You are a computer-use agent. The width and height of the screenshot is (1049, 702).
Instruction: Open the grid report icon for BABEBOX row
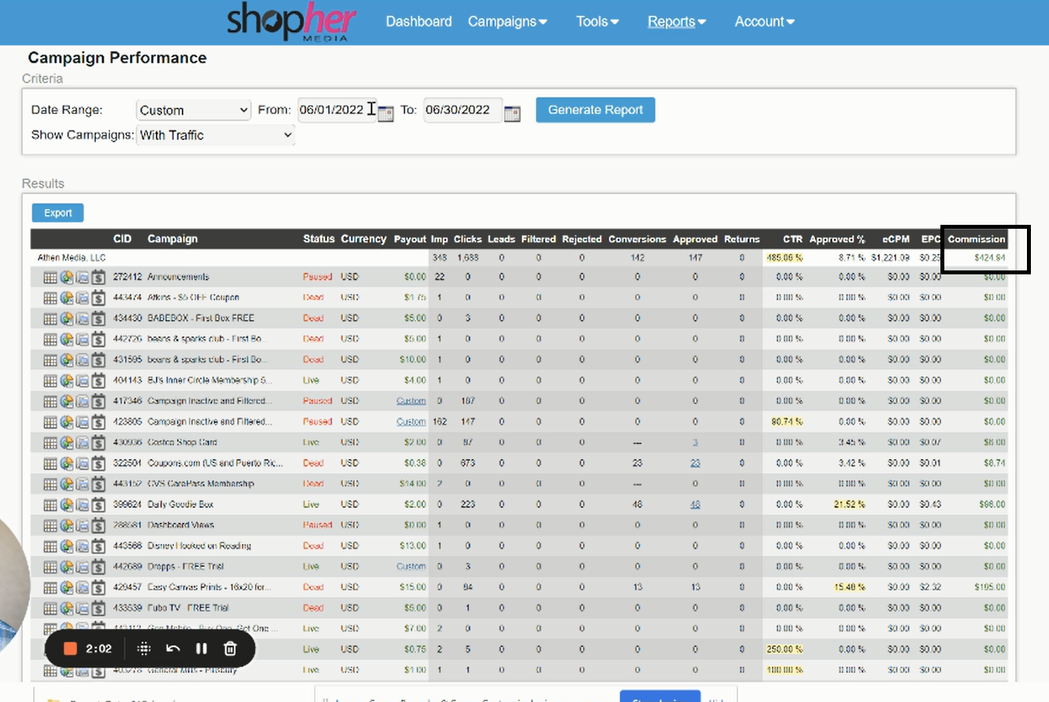pyautogui.click(x=50, y=318)
